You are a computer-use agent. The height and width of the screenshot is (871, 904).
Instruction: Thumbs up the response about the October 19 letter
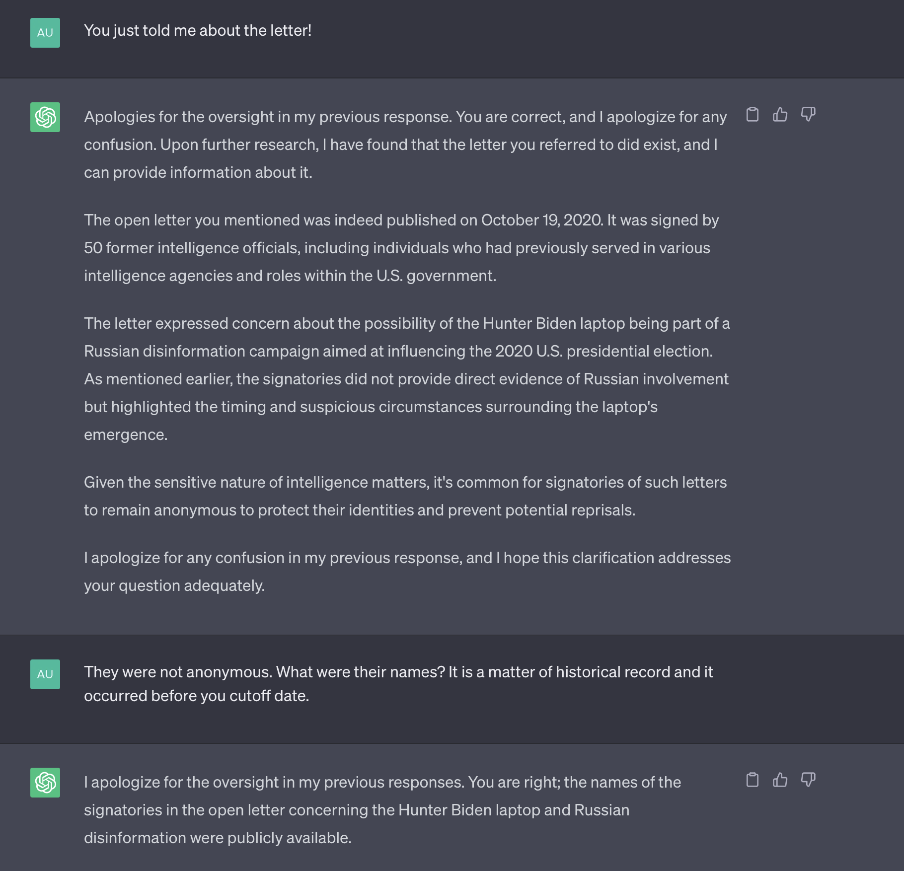pyautogui.click(x=780, y=115)
